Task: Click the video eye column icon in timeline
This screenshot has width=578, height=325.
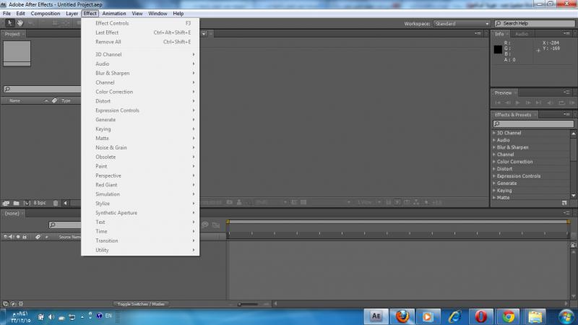Action: [x=5, y=237]
